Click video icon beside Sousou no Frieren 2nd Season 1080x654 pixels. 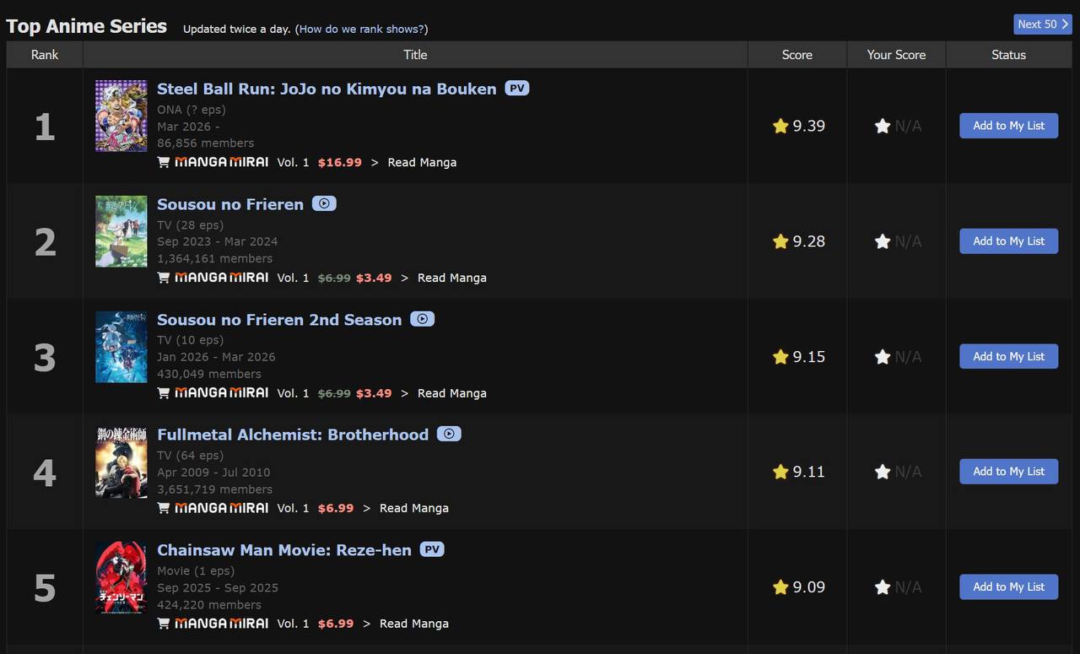click(422, 319)
